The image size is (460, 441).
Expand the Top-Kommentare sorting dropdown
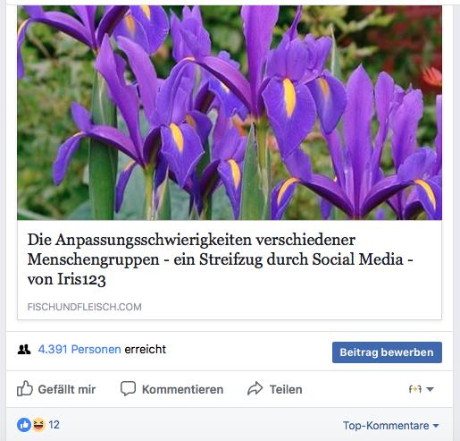coord(391,426)
